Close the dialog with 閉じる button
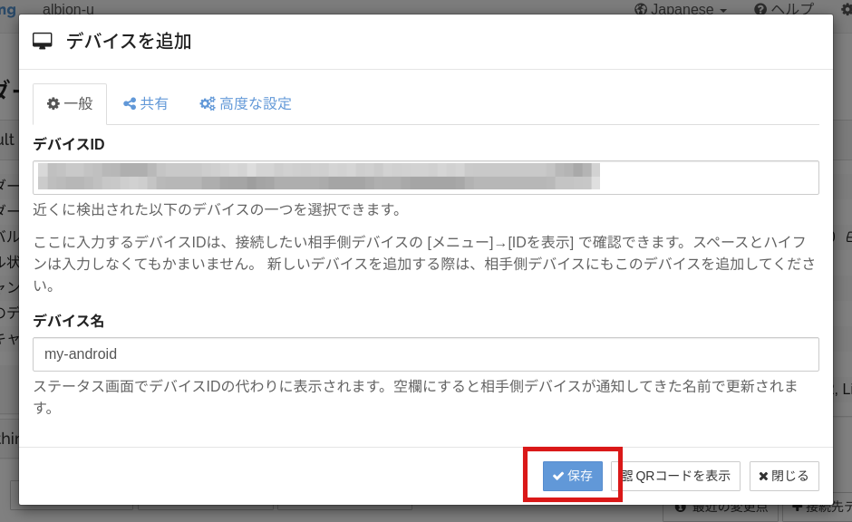 click(784, 476)
